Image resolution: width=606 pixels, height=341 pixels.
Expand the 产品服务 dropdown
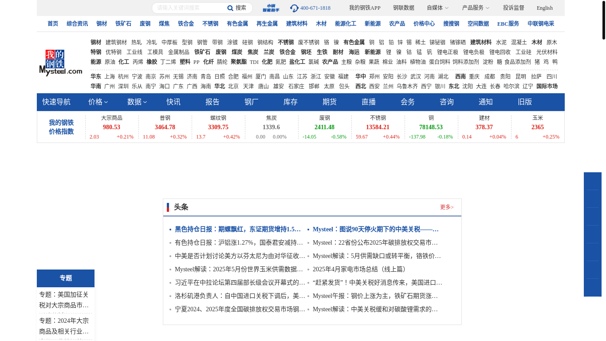[x=476, y=8]
